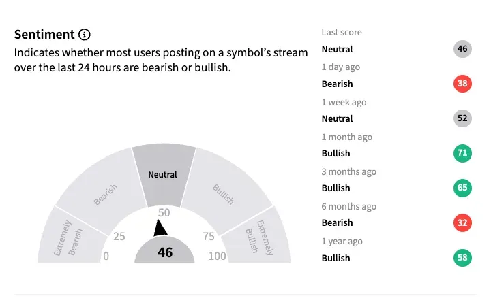491x298 pixels.
Task: Click the red 32 score badge
Action: point(462,222)
